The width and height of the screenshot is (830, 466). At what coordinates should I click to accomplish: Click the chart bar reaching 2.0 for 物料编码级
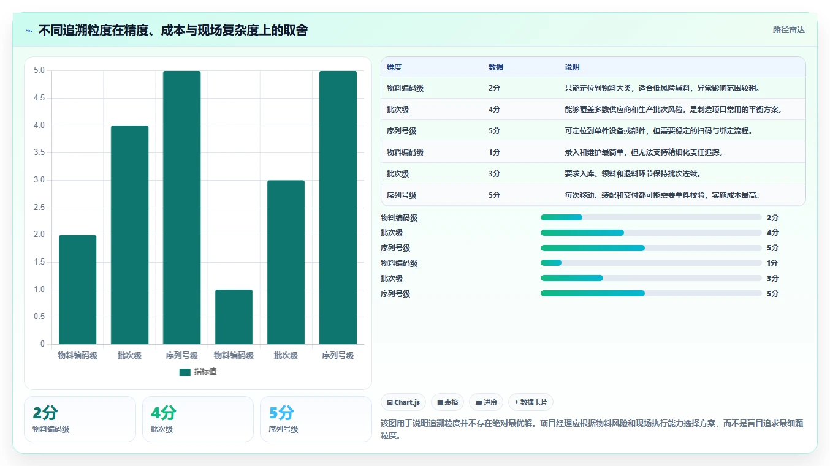tap(77, 290)
